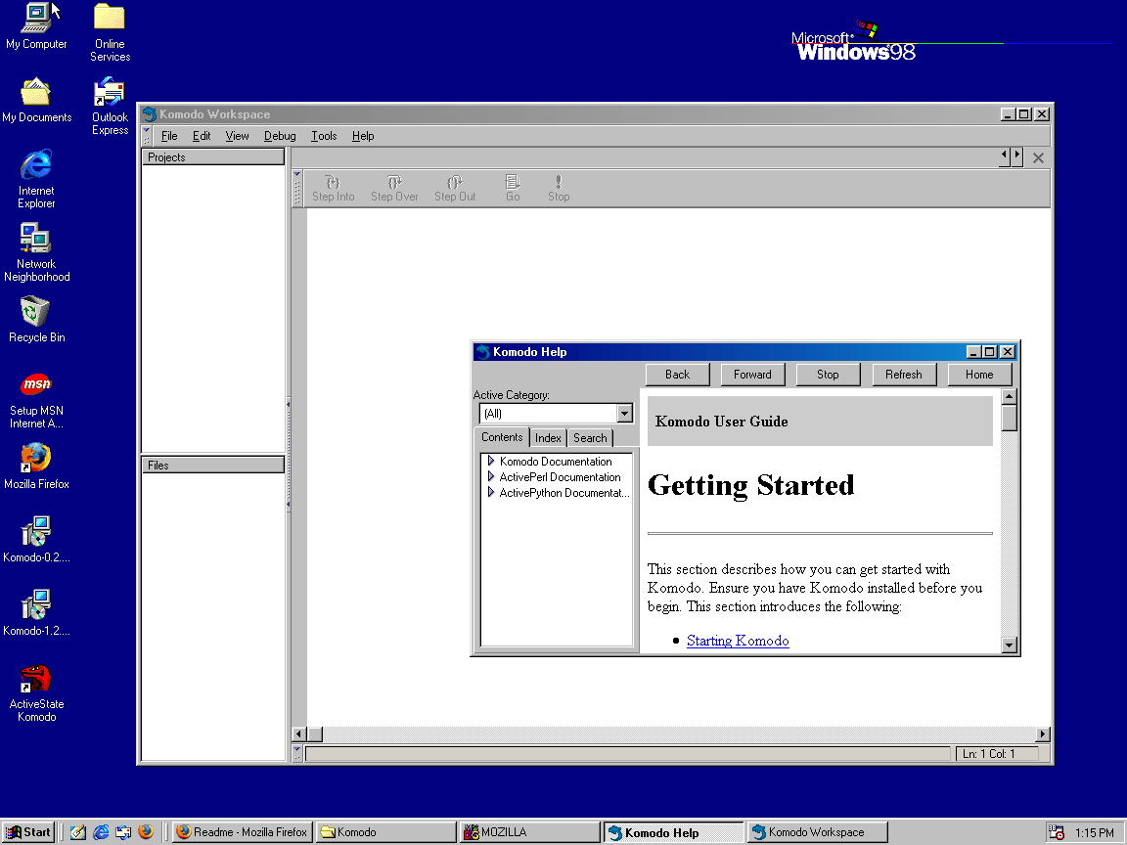The height and width of the screenshot is (845, 1127).
Task: Click the Outlook Express quick launch icon
Action: pyautogui.click(x=123, y=832)
